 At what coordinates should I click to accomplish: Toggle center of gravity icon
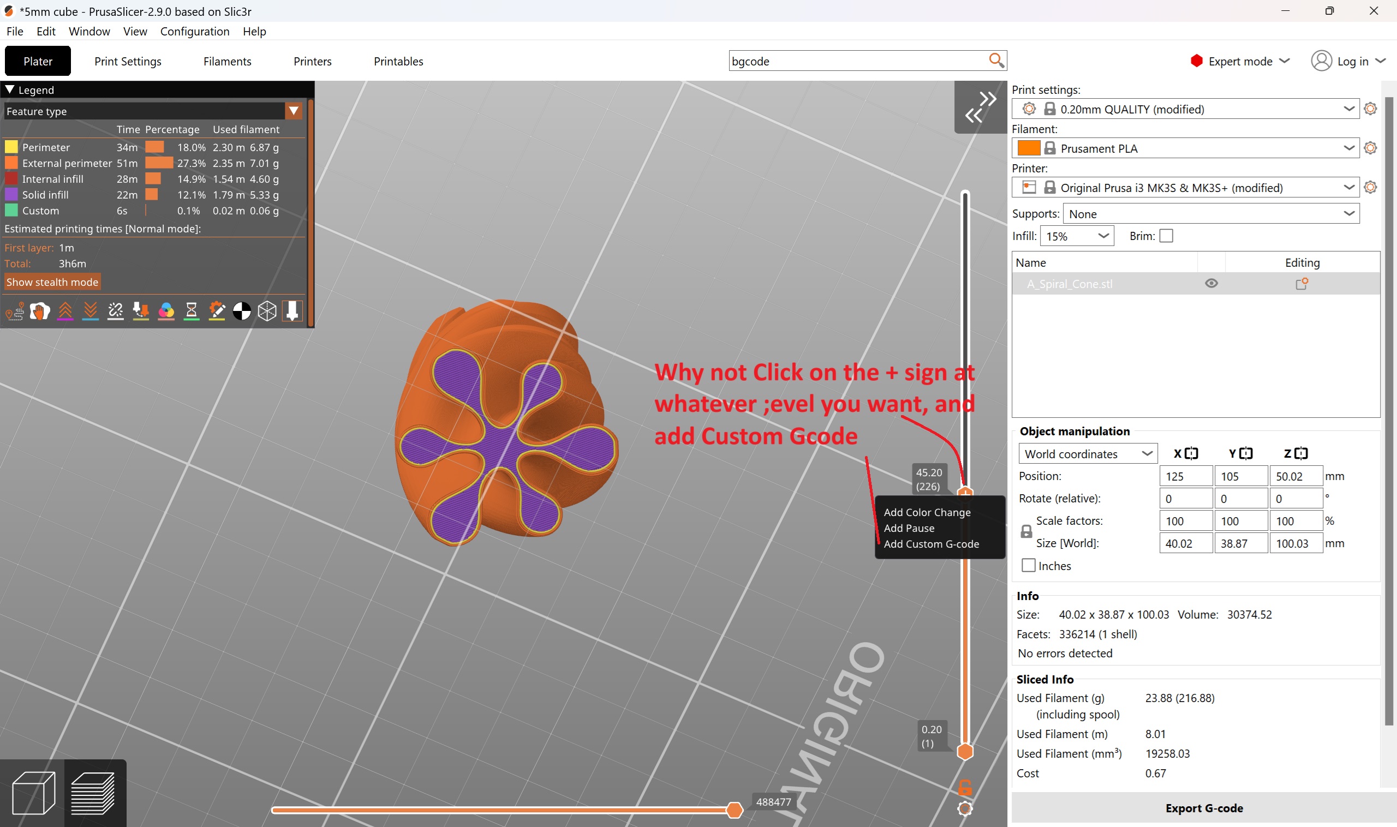coord(241,311)
